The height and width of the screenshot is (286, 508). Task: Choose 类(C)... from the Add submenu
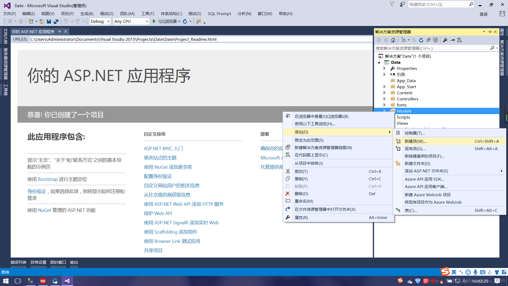(x=411, y=211)
